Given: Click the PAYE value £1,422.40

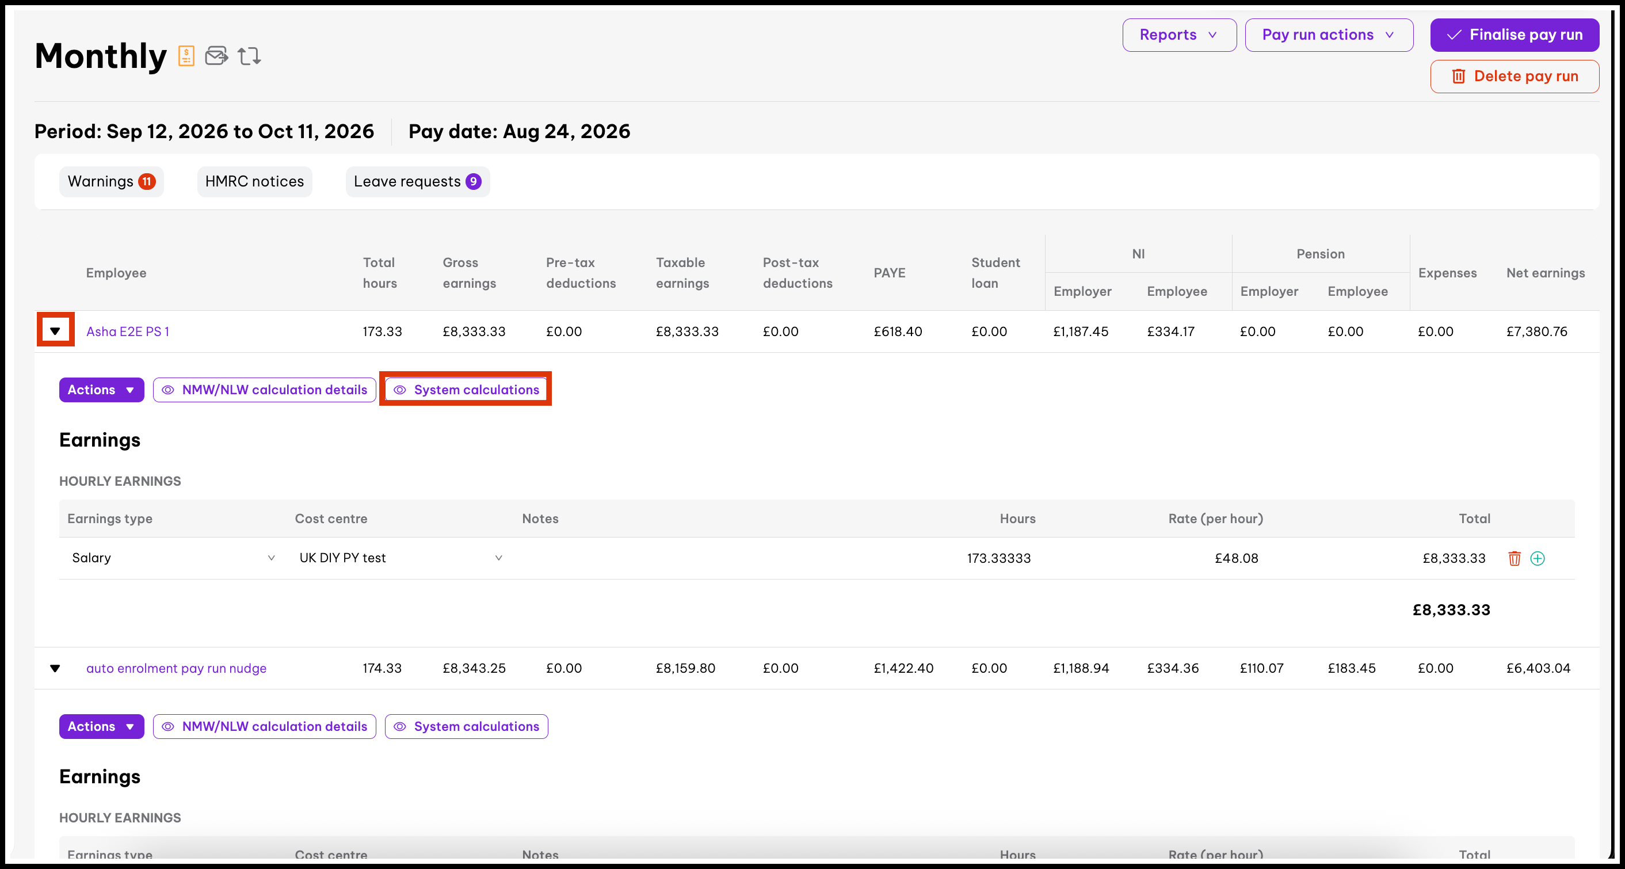Looking at the screenshot, I should tap(903, 668).
